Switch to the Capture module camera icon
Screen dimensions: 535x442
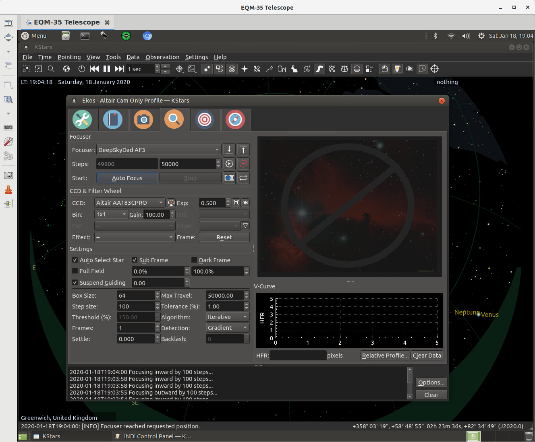tap(144, 119)
